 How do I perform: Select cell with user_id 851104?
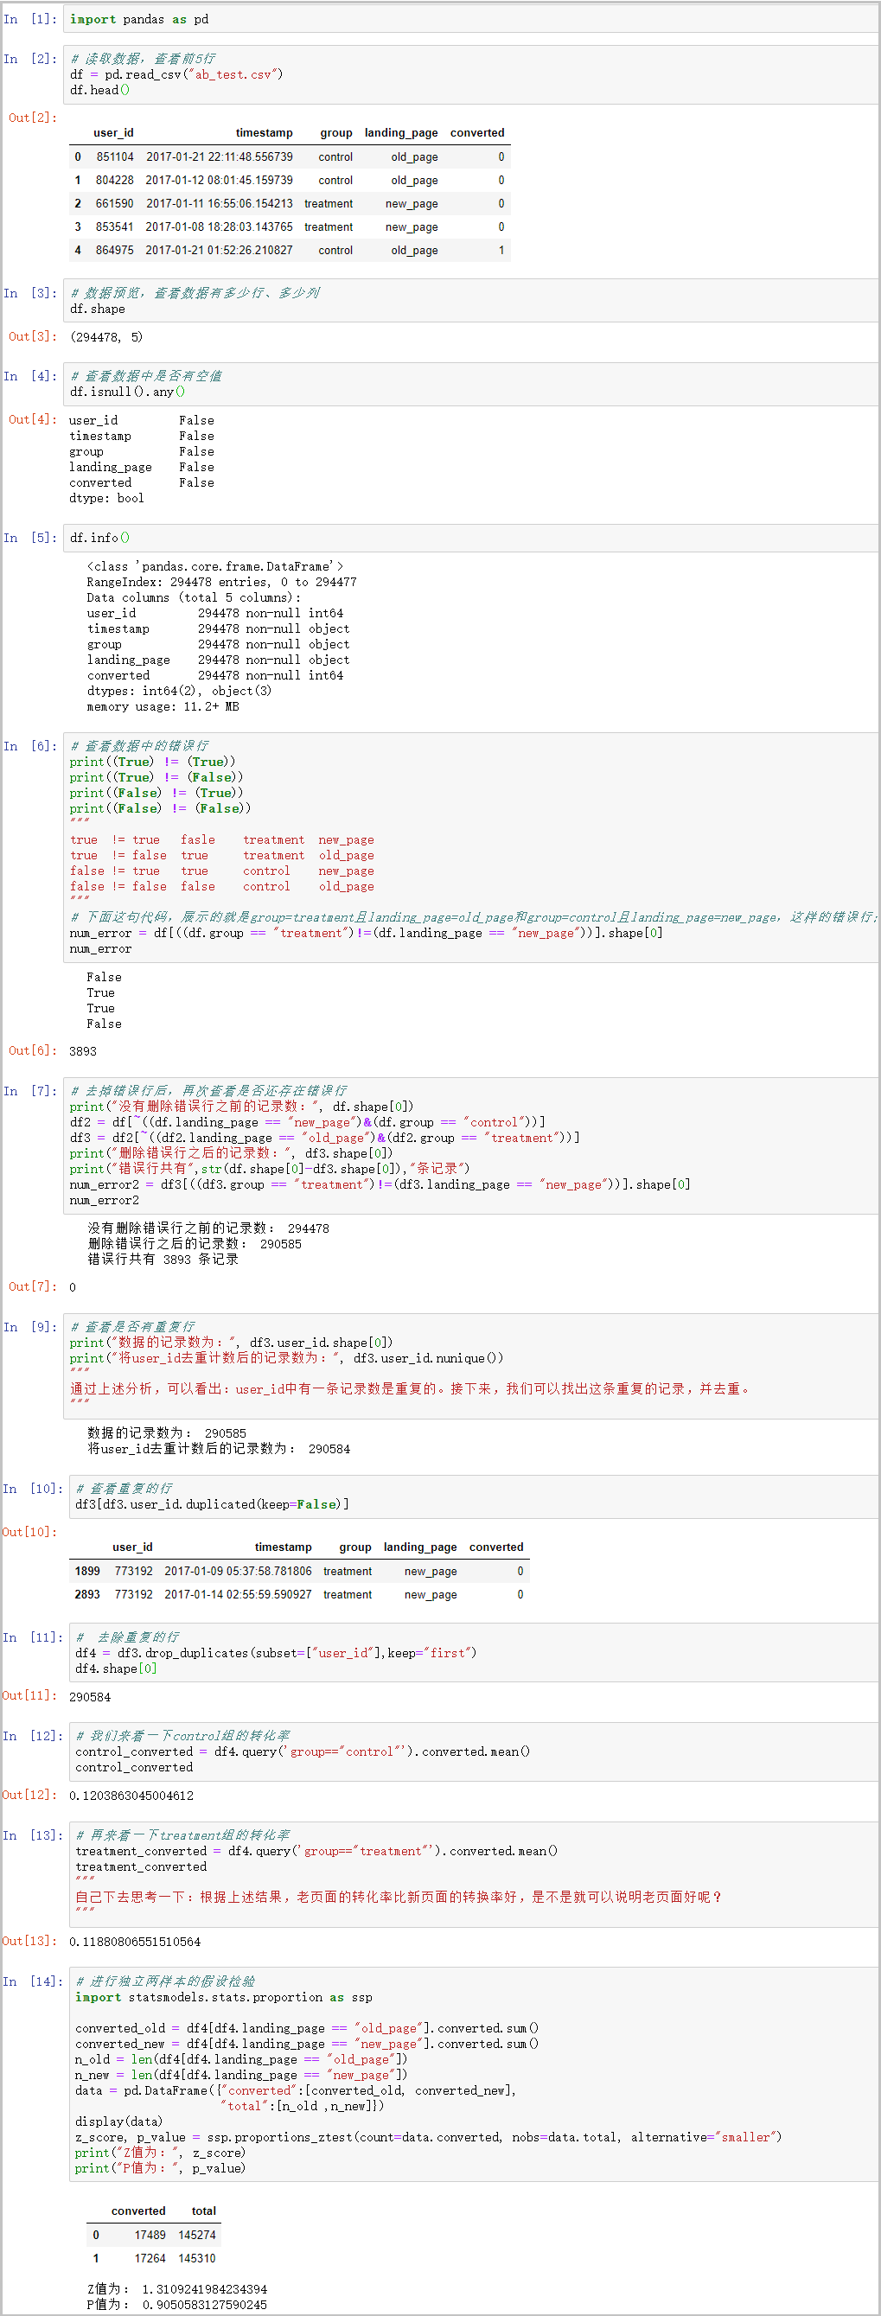tap(115, 156)
